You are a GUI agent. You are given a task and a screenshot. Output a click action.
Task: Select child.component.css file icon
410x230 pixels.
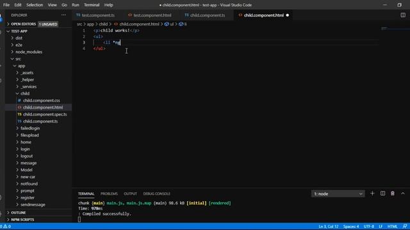click(x=19, y=100)
